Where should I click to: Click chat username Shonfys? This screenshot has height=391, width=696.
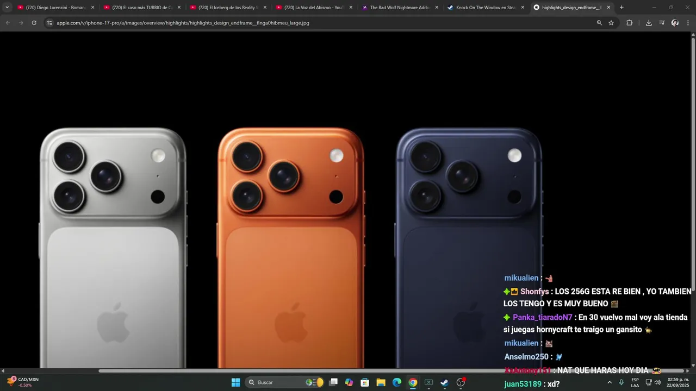(x=535, y=292)
